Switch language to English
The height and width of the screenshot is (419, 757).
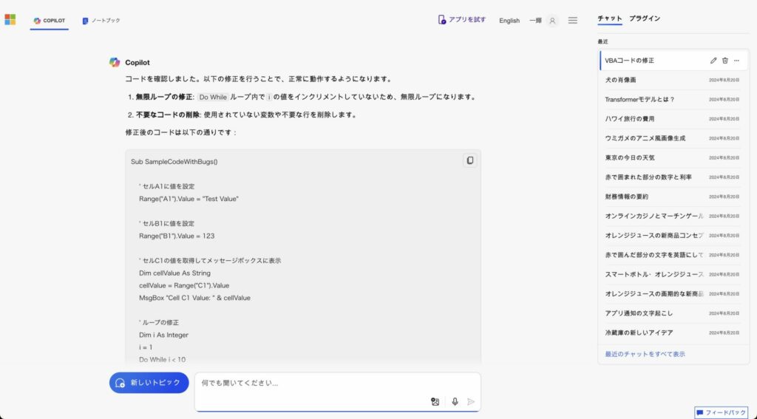(x=509, y=21)
